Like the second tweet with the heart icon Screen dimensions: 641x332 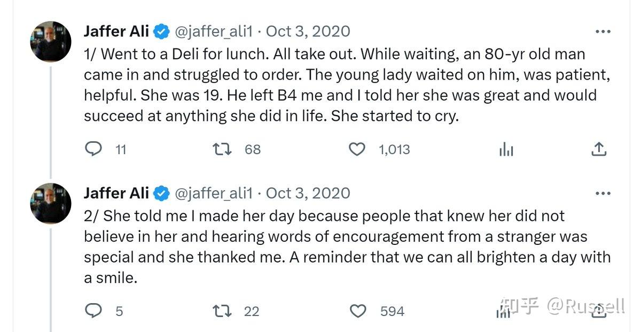click(x=357, y=310)
